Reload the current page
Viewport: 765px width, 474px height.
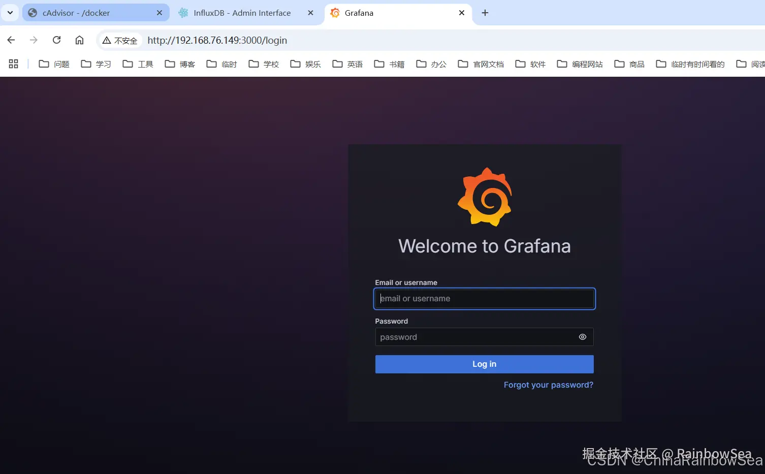click(x=57, y=40)
